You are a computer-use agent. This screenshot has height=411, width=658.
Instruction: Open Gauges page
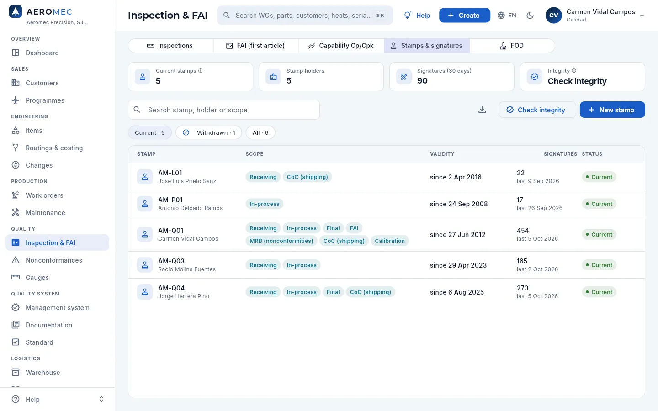57,278
